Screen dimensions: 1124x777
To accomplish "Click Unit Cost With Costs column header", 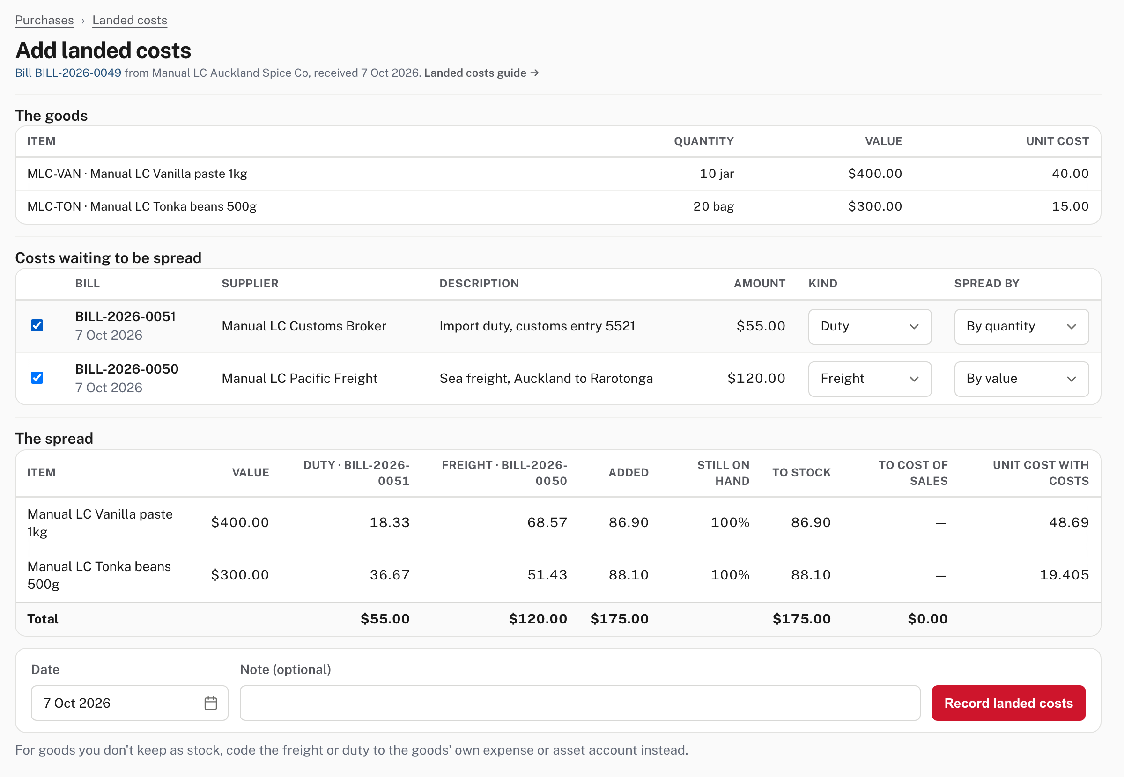I will pyautogui.click(x=1041, y=473).
